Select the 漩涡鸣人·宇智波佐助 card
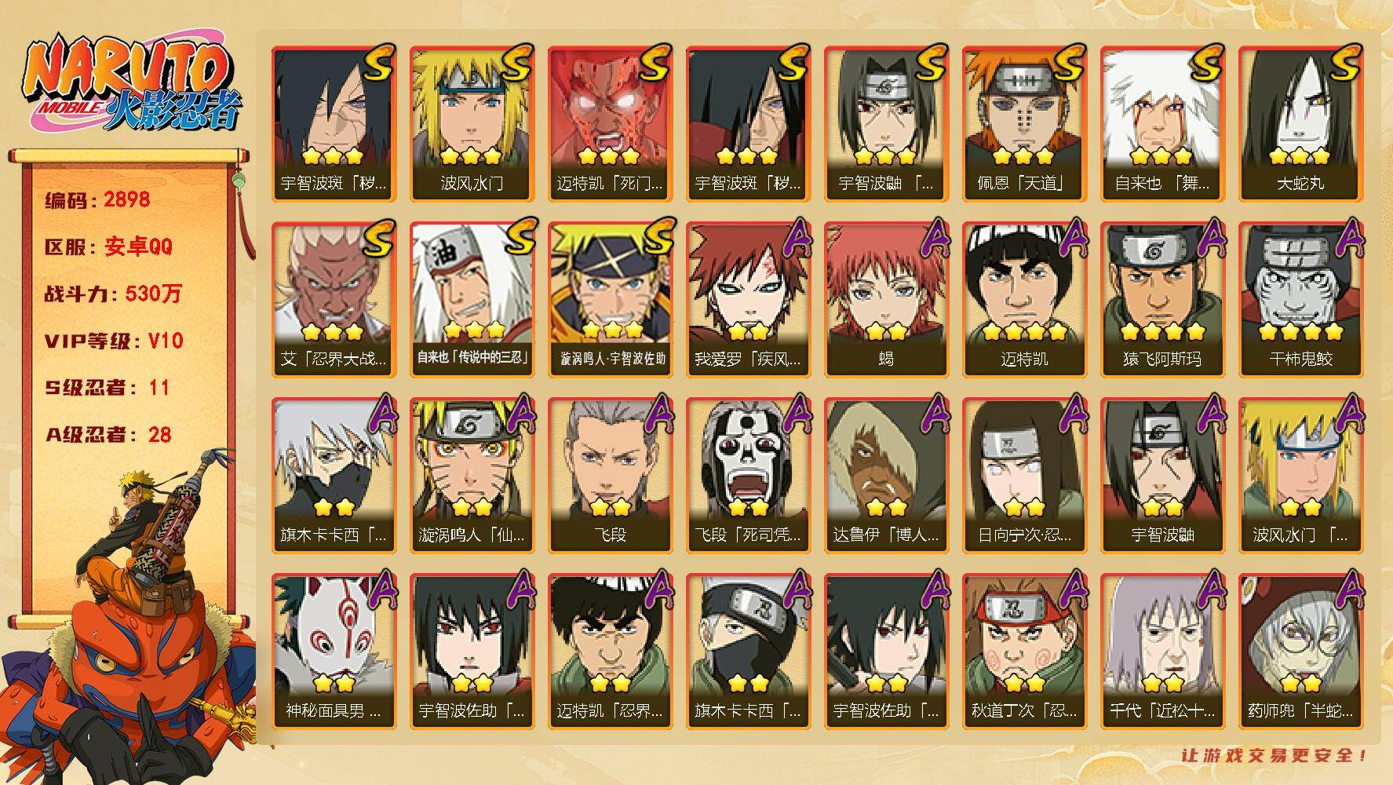This screenshot has width=1393, height=785. 610,300
